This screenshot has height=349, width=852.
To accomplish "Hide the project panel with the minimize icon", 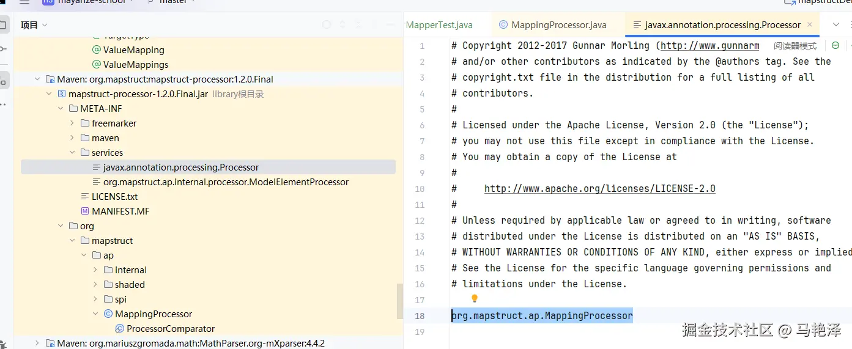I will [390, 25].
